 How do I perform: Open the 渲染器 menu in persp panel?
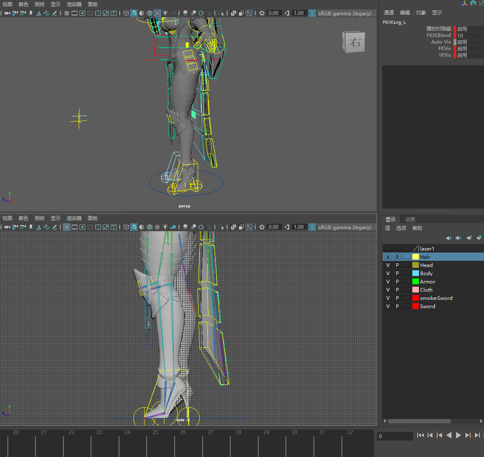(74, 5)
